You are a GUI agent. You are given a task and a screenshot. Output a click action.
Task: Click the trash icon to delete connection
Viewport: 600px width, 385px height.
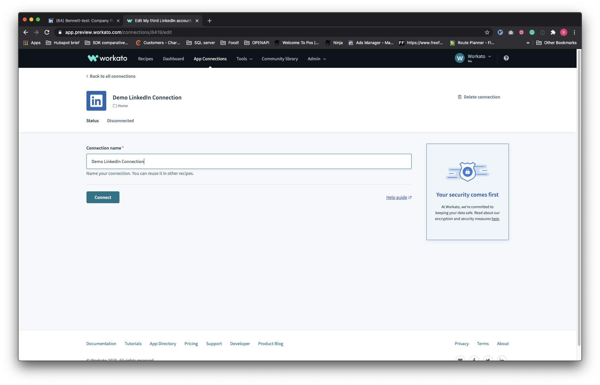(459, 97)
